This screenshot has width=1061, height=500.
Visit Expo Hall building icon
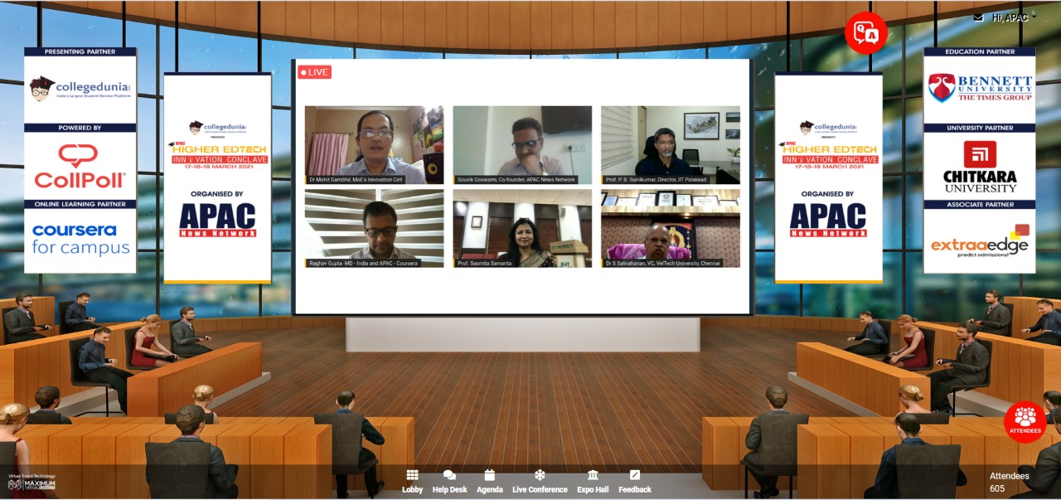click(x=593, y=475)
